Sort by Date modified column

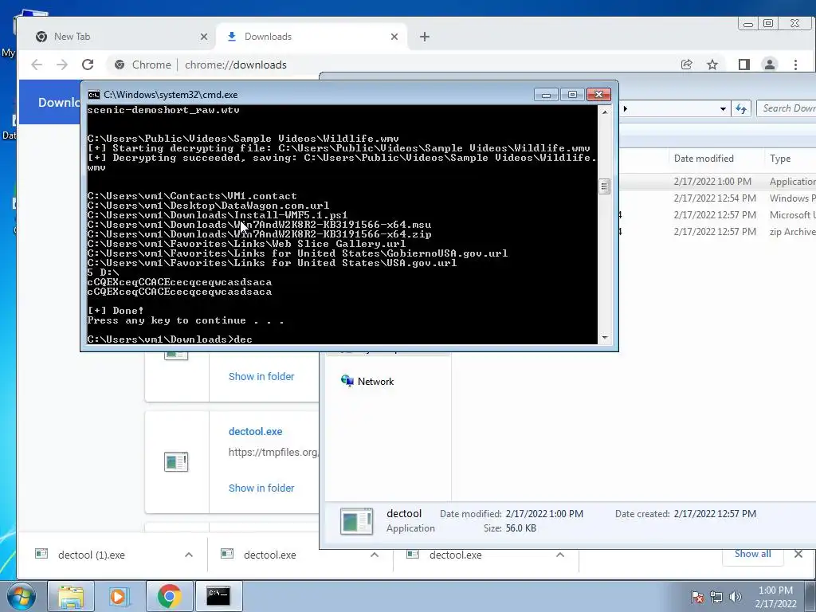point(704,159)
